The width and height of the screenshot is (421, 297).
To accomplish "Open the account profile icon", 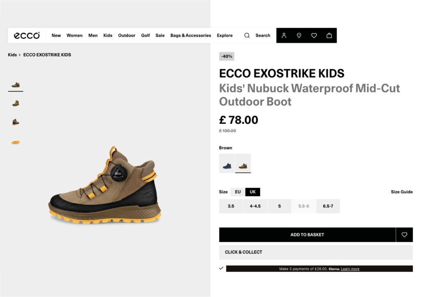I will [x=284, y=35].
